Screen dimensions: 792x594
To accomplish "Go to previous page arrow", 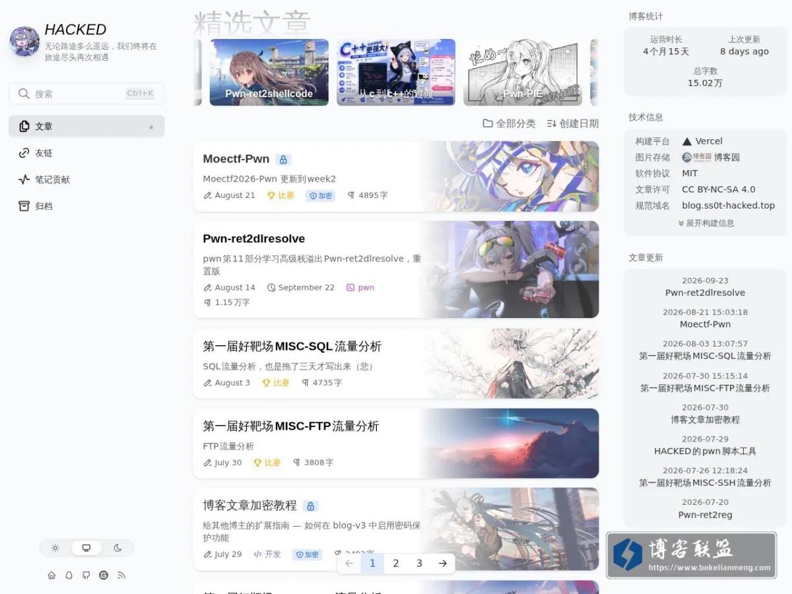I will [349, 564].
